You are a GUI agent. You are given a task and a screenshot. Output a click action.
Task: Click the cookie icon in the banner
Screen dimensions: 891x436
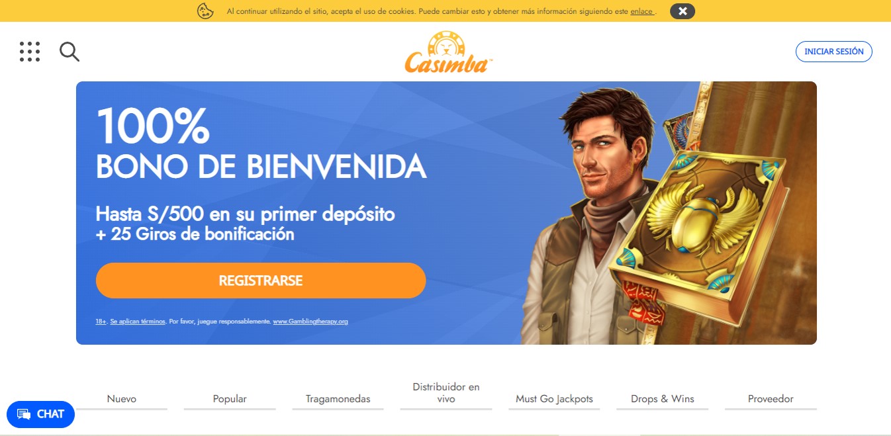coord(205,11)
